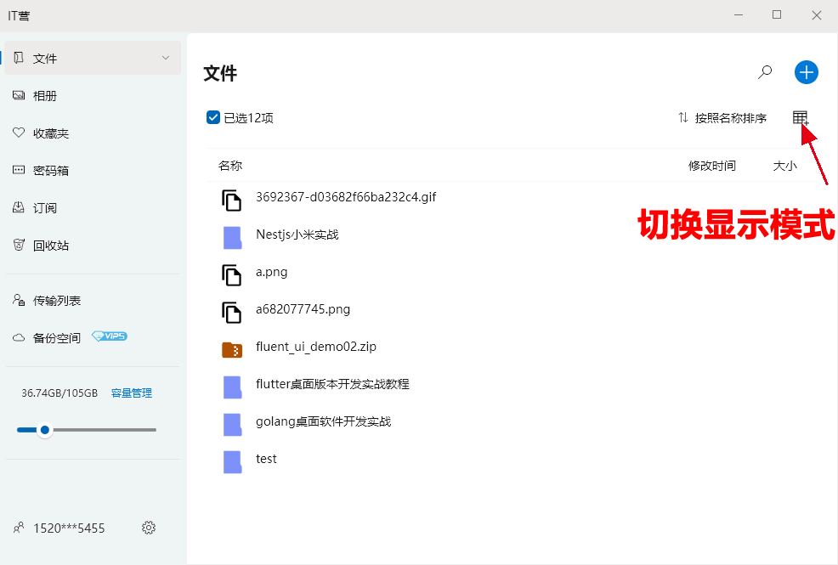Screen dimensions: 838x565
Task: Click the 文件 sidebar icon
Action: [x=19, y=58]
